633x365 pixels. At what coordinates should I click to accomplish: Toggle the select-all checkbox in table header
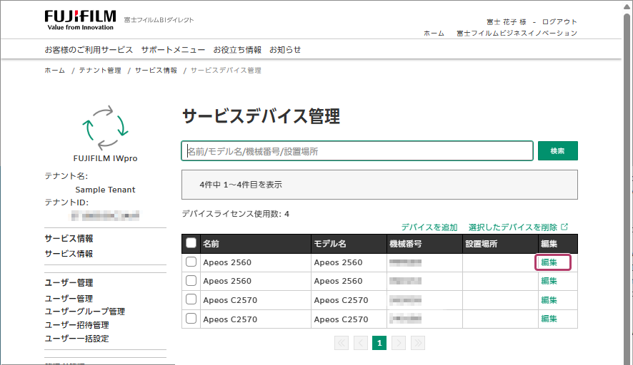pos(191,243)
